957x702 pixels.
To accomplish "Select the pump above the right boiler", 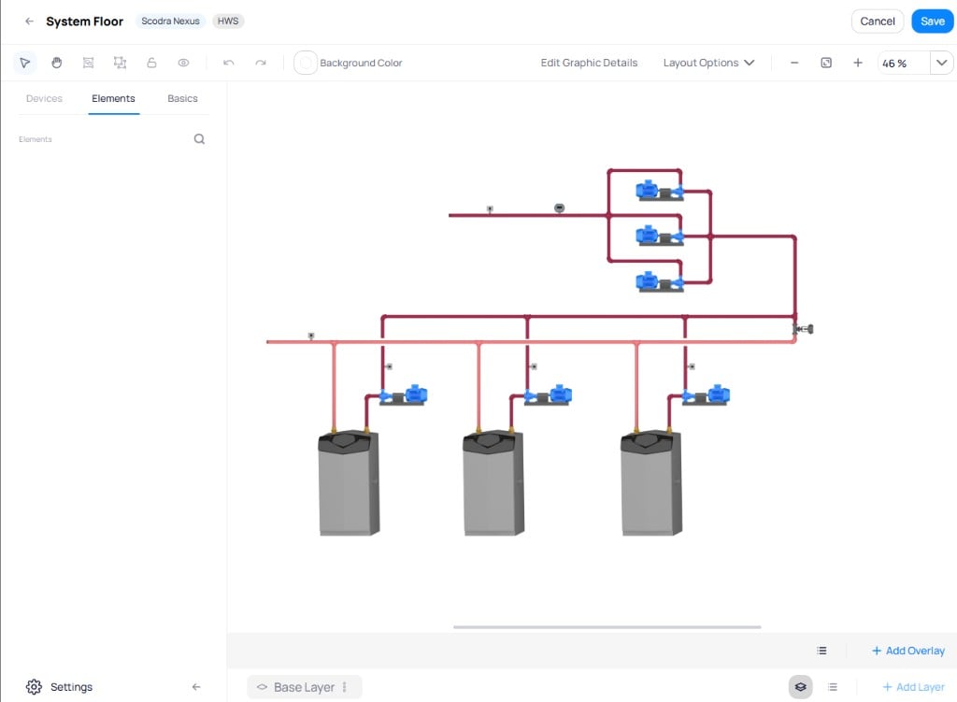I will coord(707,395).
